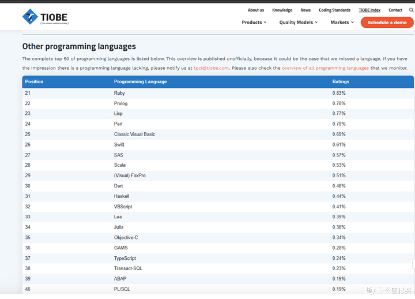Viewport: 415px width, 299px height.
Task: Select the Ruby row in the table
Action: click(x=218, y=93)
